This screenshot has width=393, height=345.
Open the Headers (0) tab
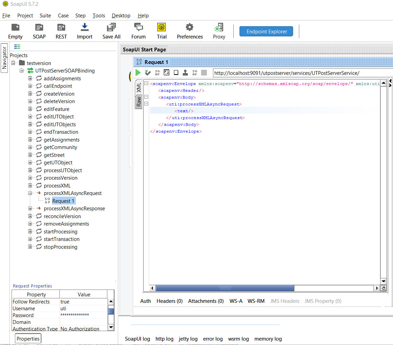tap(169, 301)
